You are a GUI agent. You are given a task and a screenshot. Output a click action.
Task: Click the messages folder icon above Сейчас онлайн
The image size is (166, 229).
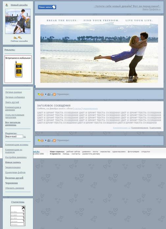[x=15, y=38]
